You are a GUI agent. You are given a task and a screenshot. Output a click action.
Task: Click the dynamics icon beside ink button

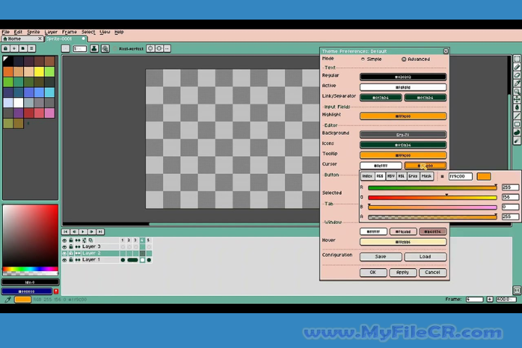point(105,49)
